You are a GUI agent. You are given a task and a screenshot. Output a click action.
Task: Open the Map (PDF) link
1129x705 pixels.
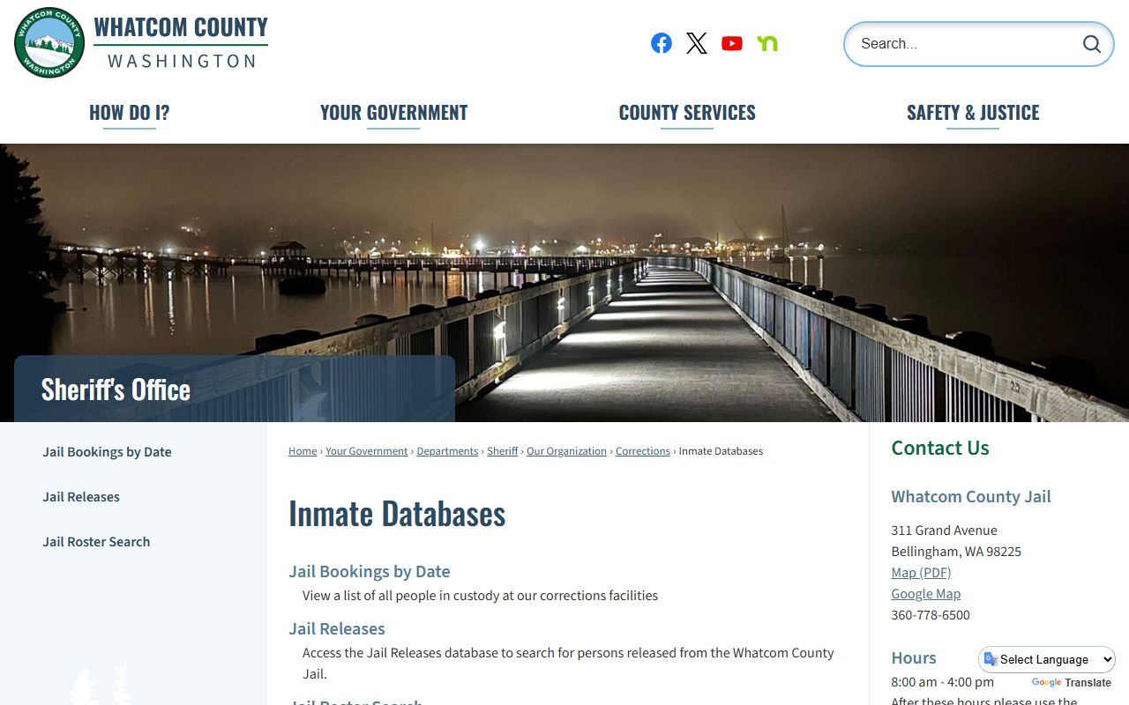tap(921, 573)
